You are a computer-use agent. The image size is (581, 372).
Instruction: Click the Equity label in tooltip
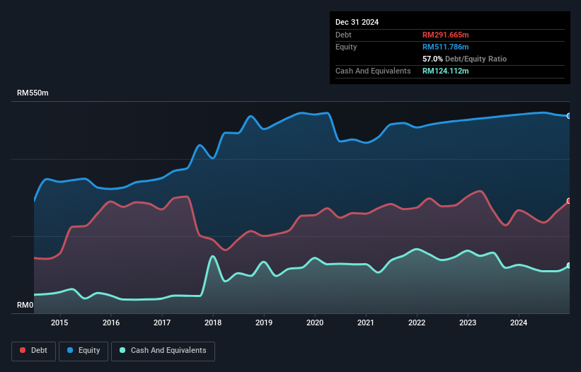(346, 47)
